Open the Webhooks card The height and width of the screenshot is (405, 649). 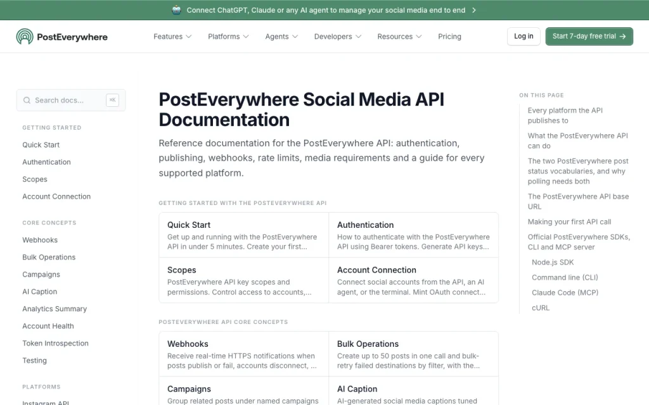coord(244,354)
